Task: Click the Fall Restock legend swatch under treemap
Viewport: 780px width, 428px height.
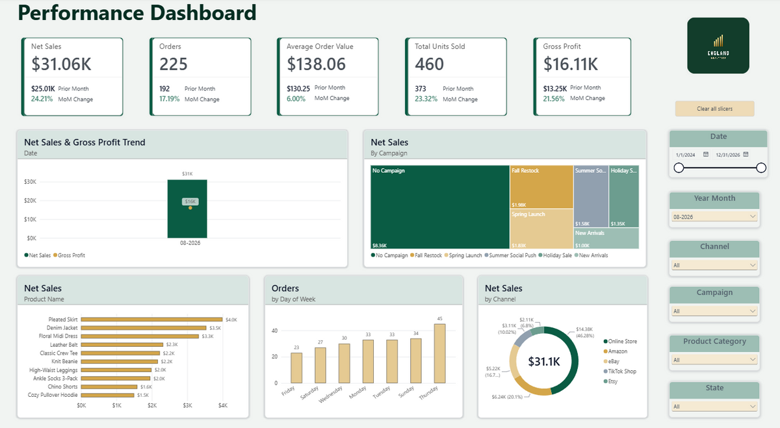Action: [413, 255]
